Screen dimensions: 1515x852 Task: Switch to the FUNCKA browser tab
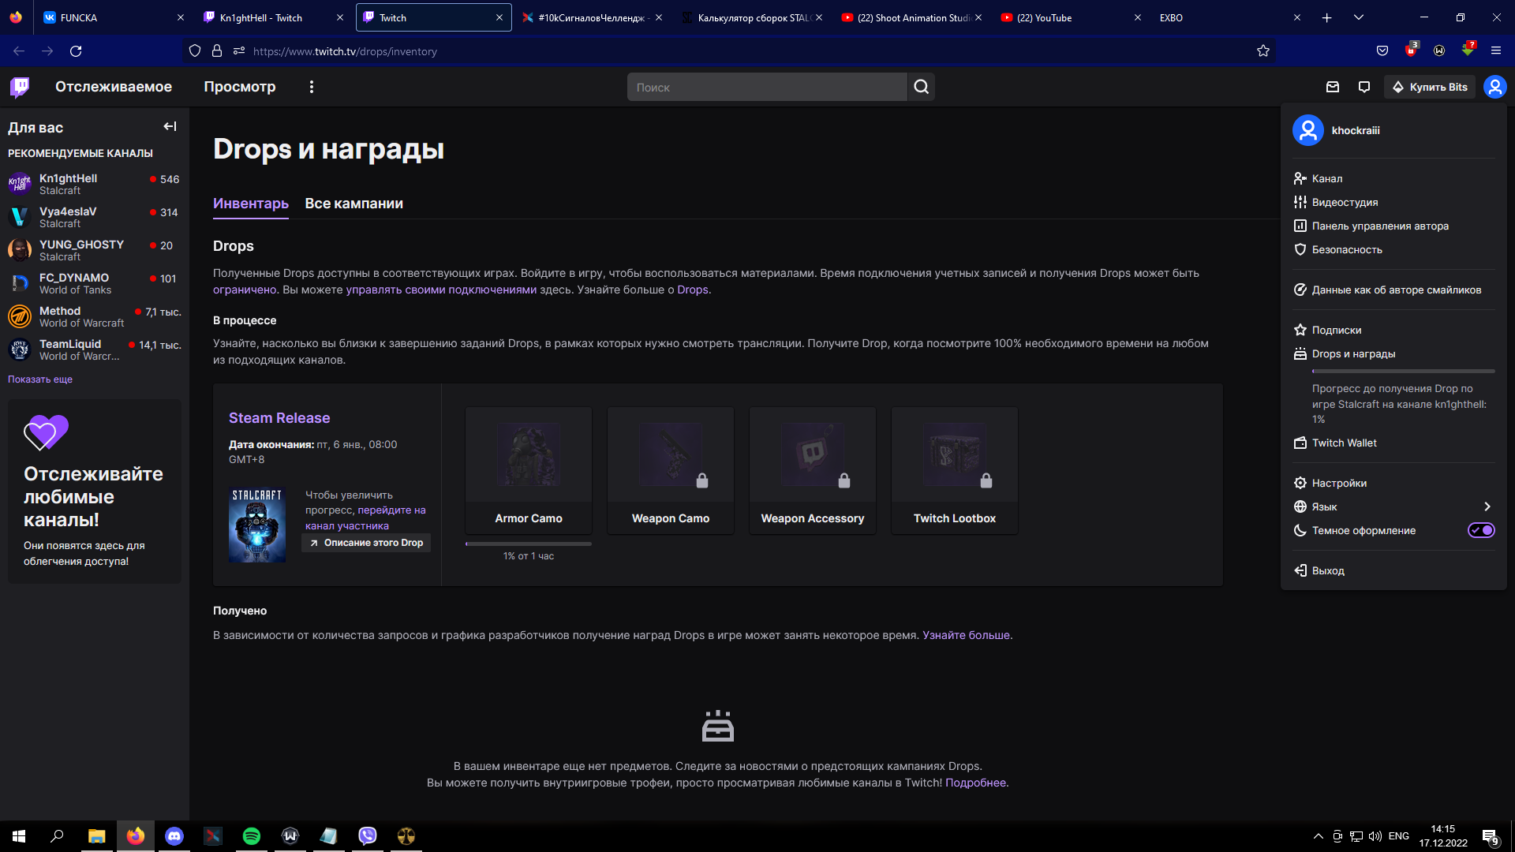114,17
